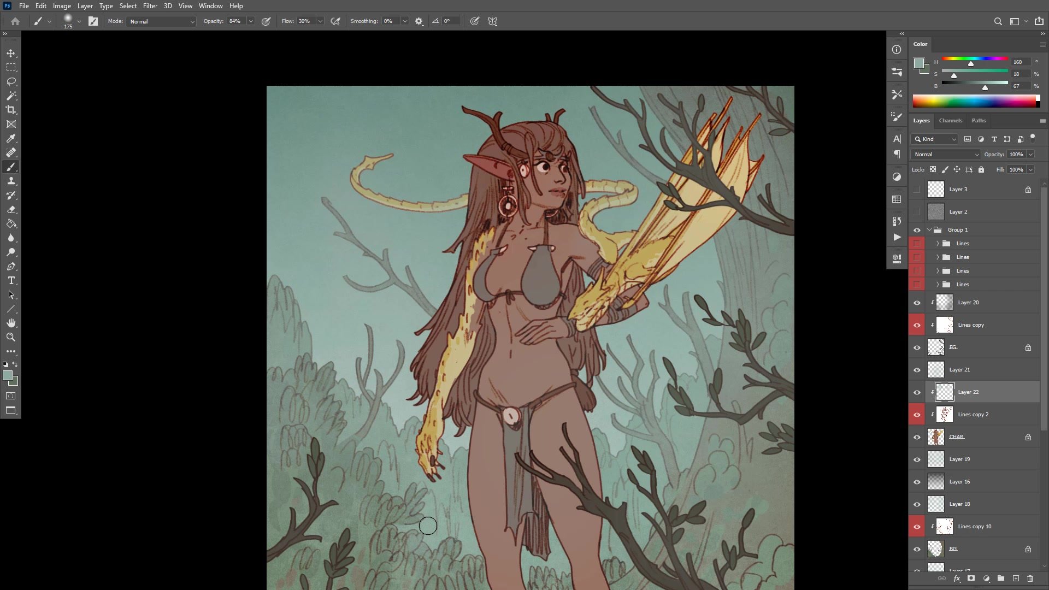
Task: Select the Zoom tool
Action: tap(11, 337)
